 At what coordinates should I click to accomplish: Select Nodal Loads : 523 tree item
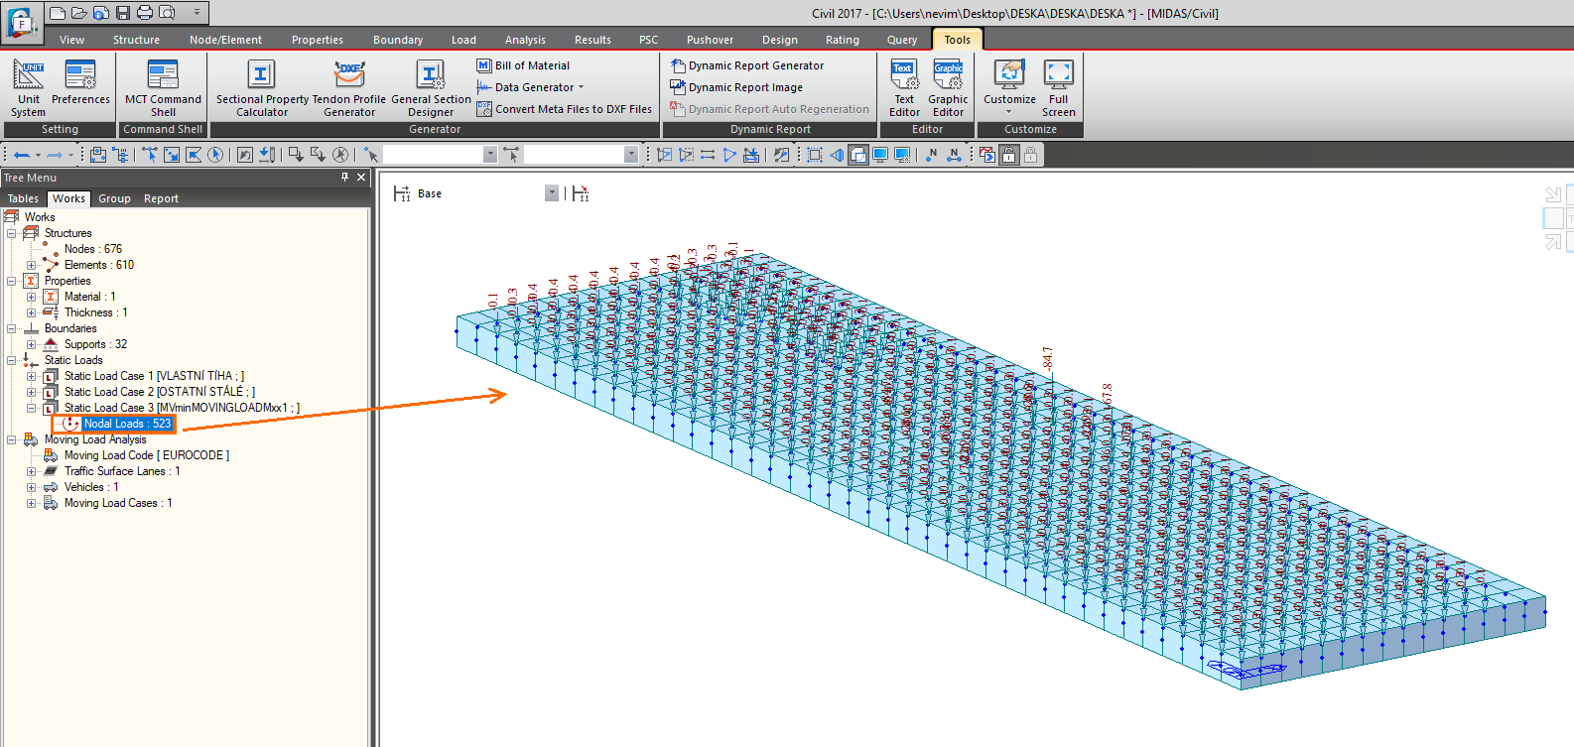[x=127, y=424]
